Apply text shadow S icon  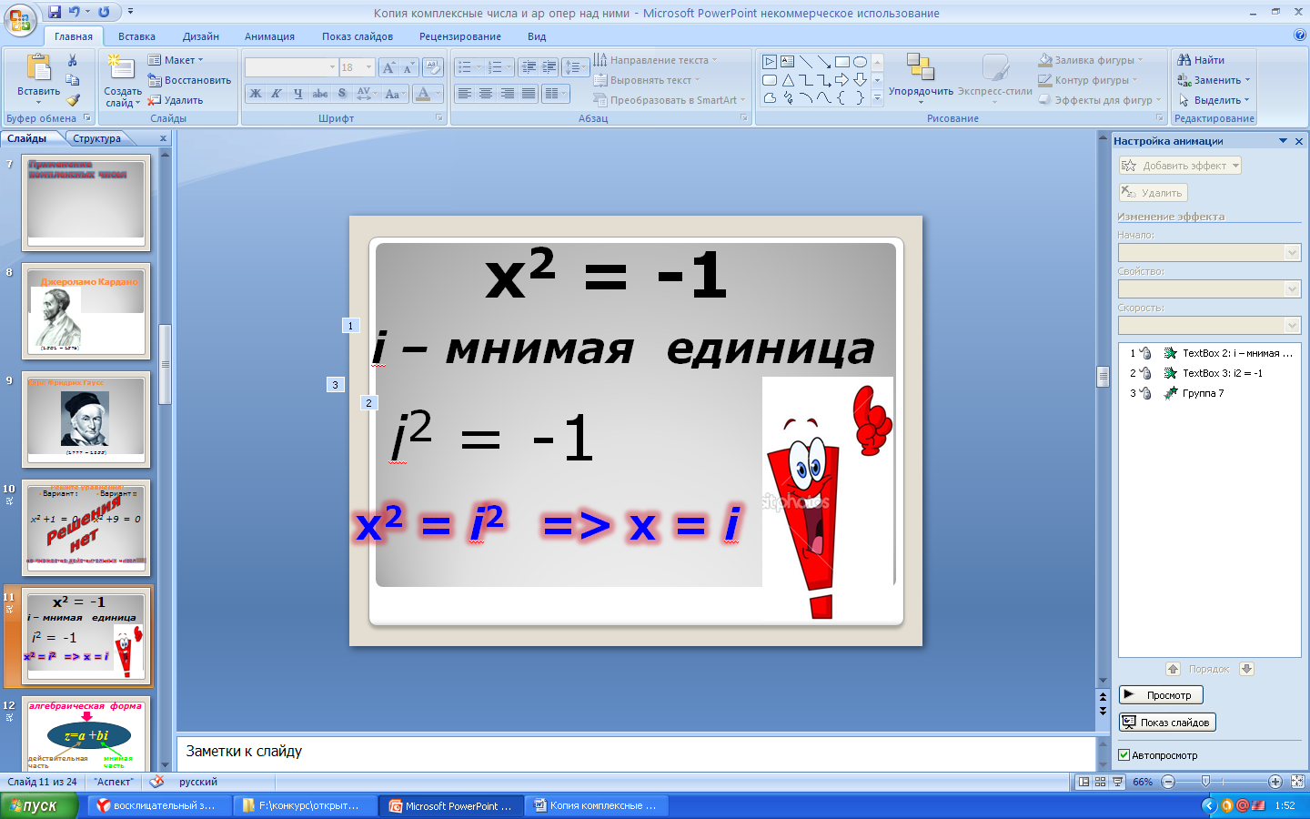click(x=341, y=94)
